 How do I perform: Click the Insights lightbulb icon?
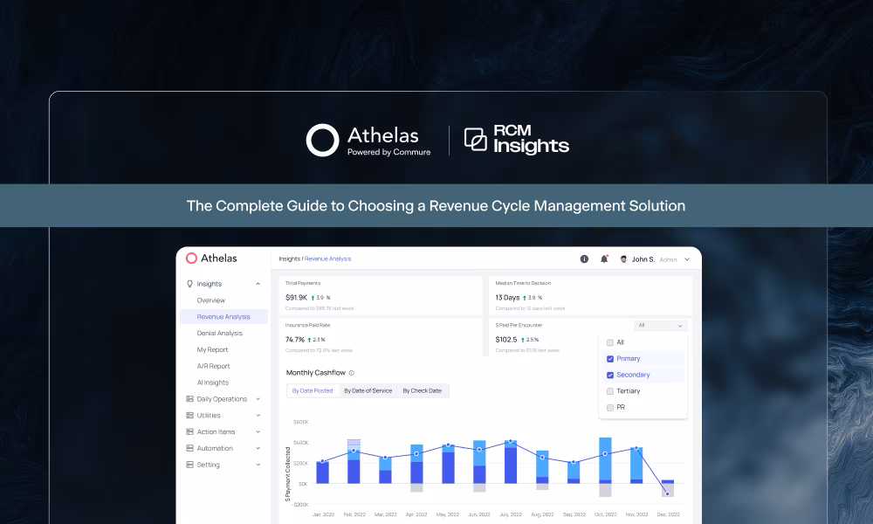click(189, 284)
